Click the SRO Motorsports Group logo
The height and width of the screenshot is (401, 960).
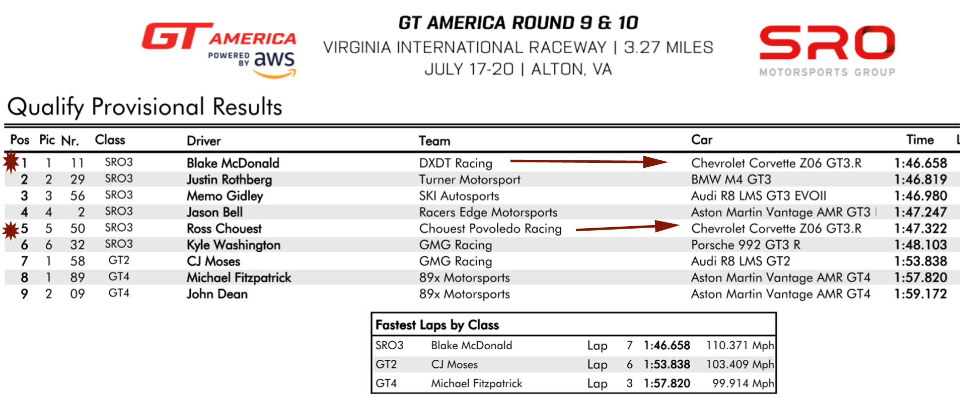click(x=827, y=50)
